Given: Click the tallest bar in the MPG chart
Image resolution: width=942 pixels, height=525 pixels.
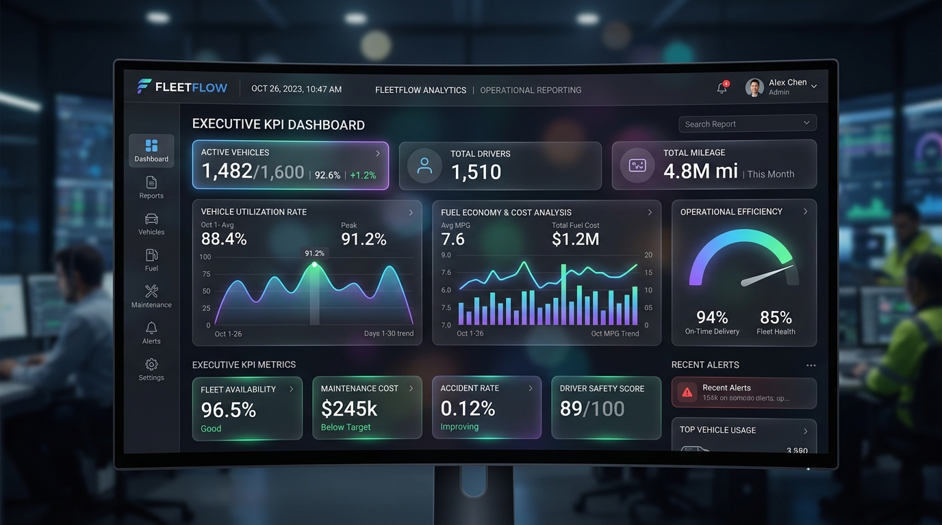Looking at the screenshot, I should tap(564, 295).
